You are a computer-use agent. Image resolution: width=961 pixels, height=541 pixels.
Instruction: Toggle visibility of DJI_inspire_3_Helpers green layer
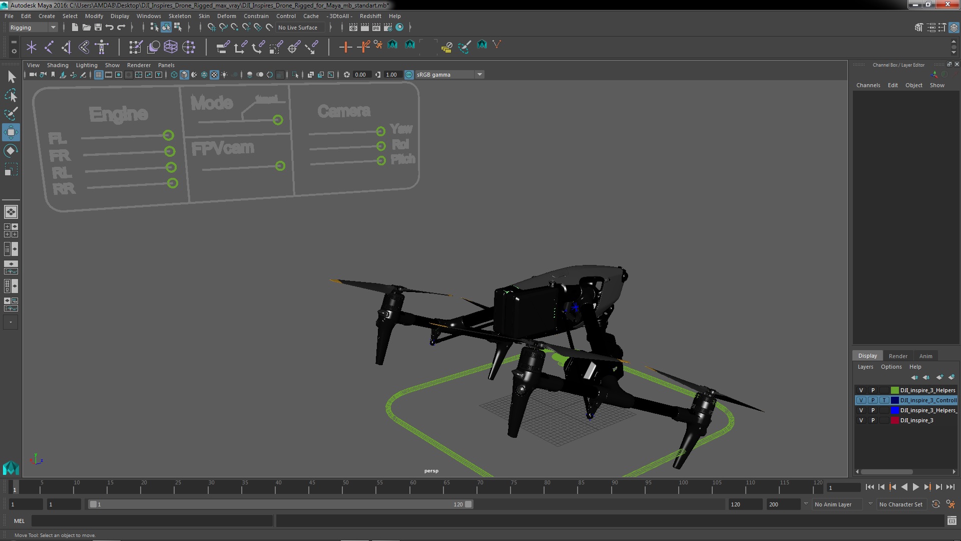click(x=861, y=390)
